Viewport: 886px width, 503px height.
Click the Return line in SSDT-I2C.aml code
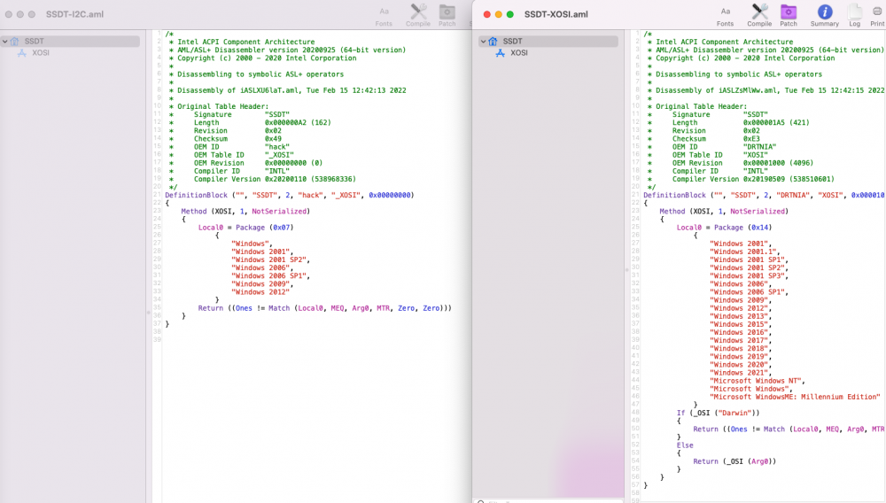pos(325,308)
